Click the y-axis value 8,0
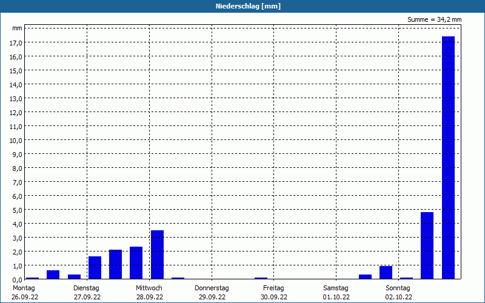The width and height of the screenshot is (485, 303). [x=18, y=168]
